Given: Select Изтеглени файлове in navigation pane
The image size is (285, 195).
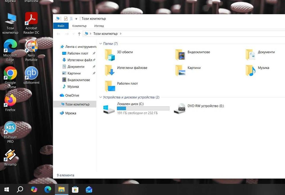Looking at the screenshot, I should point(78,60).
